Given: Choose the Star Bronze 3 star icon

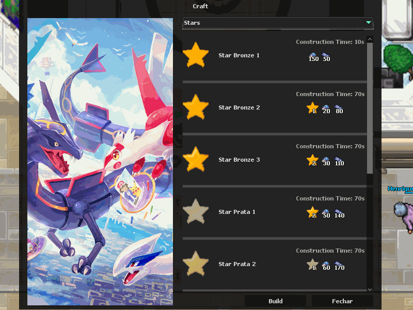Looking at the screenshot, I should (196, 159).
